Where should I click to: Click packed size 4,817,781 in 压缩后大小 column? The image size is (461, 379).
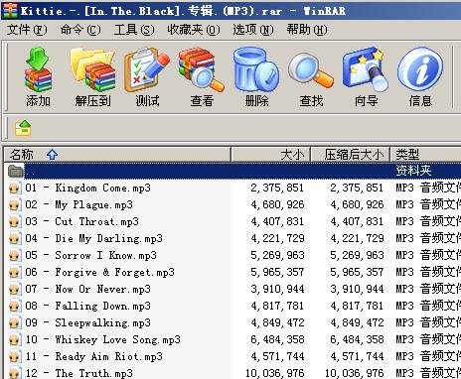click(x=357, y=306)
